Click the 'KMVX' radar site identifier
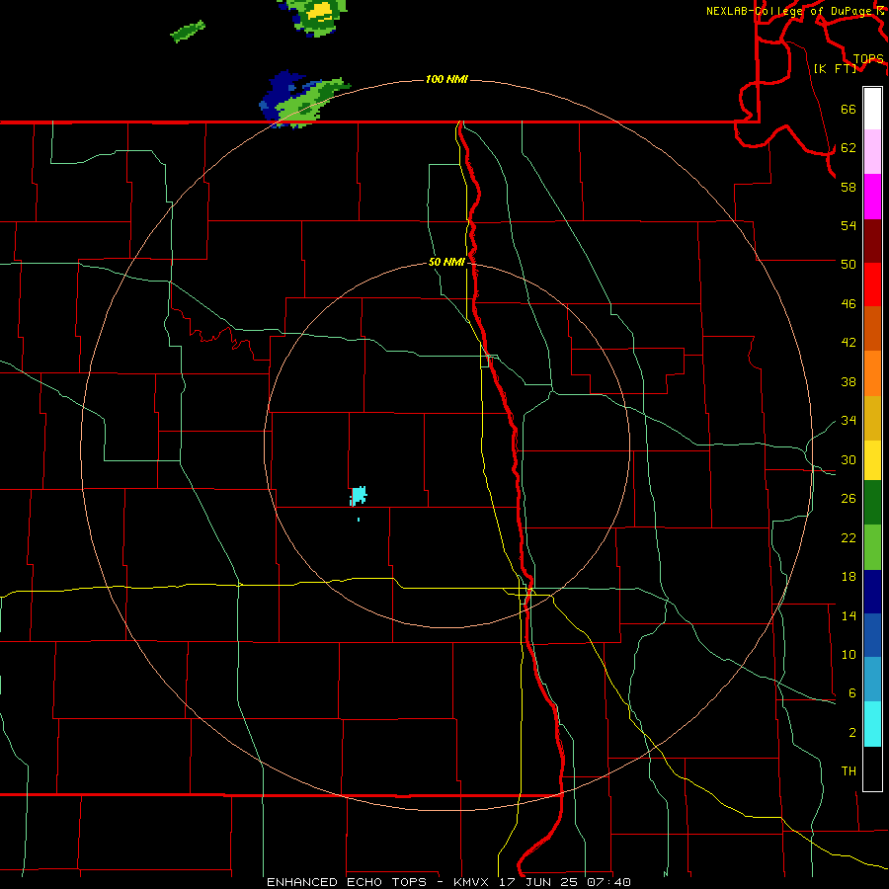 [x=471, y=882]
